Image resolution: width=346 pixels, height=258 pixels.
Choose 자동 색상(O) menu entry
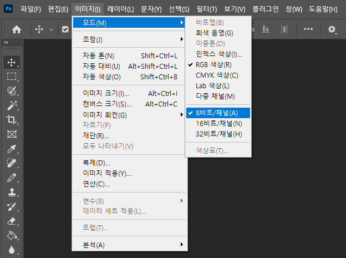coord(129,77)
